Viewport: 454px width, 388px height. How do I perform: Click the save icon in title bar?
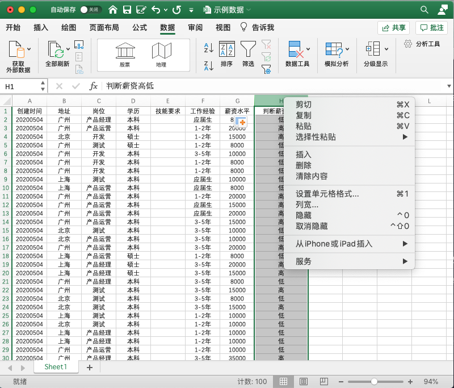click(127, 10)
